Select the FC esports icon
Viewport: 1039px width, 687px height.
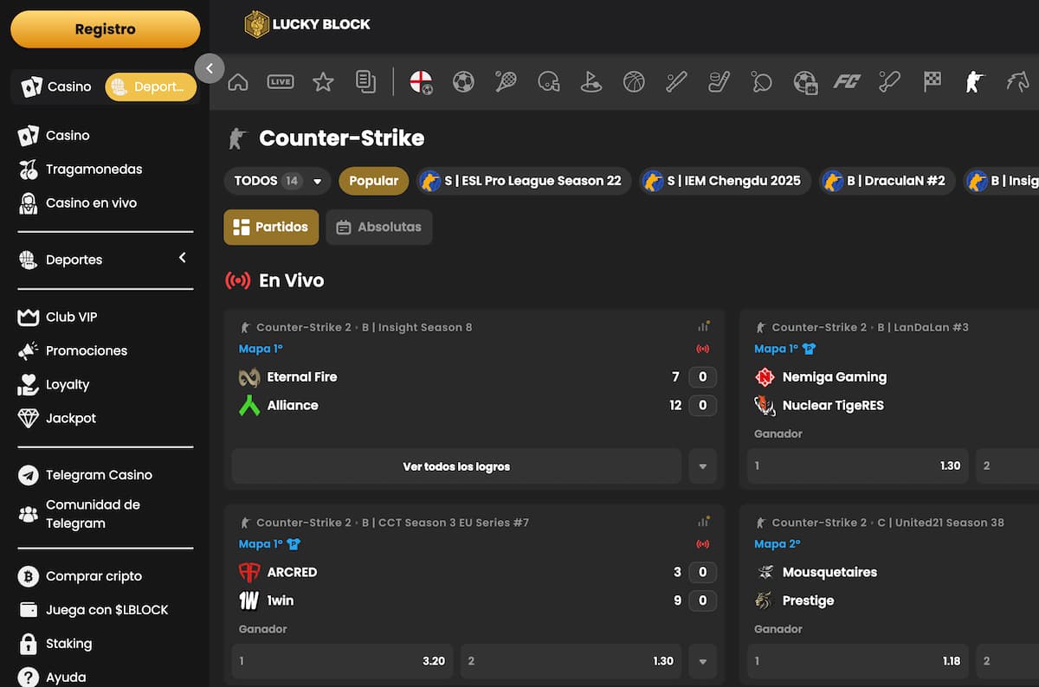tap(847, 82)
